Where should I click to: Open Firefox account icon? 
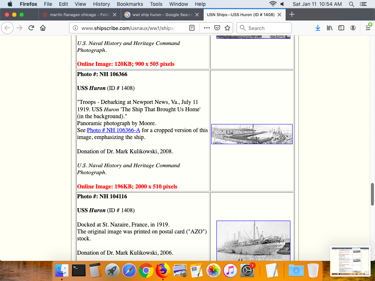click(353, 28)
